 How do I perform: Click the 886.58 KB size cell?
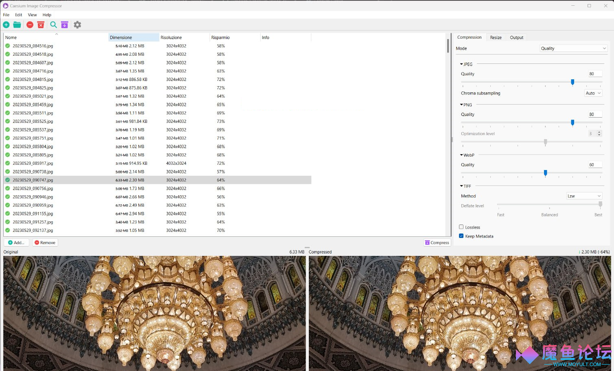click(131, 79)
